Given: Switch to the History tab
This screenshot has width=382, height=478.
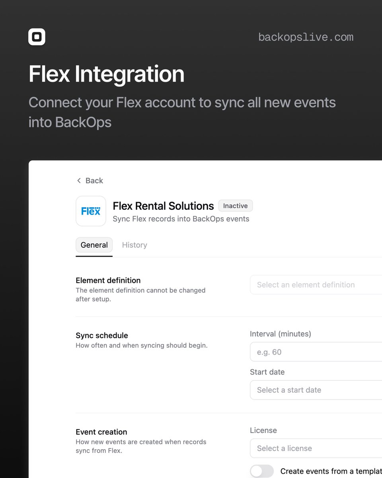Looking at the screenshot, I should (134, 245).
